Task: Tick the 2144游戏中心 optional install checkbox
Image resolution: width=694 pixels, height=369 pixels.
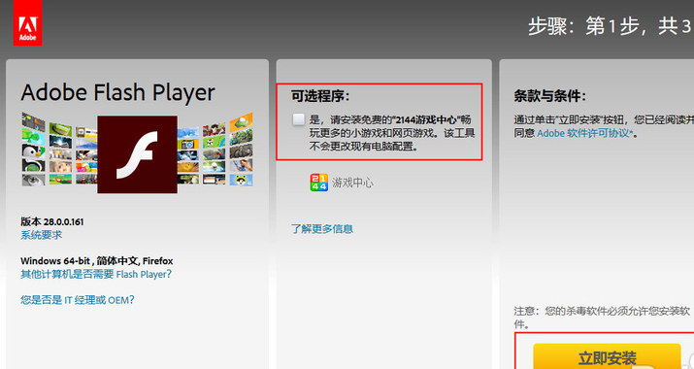Action: pyautogui.click(x=299, y=119)
